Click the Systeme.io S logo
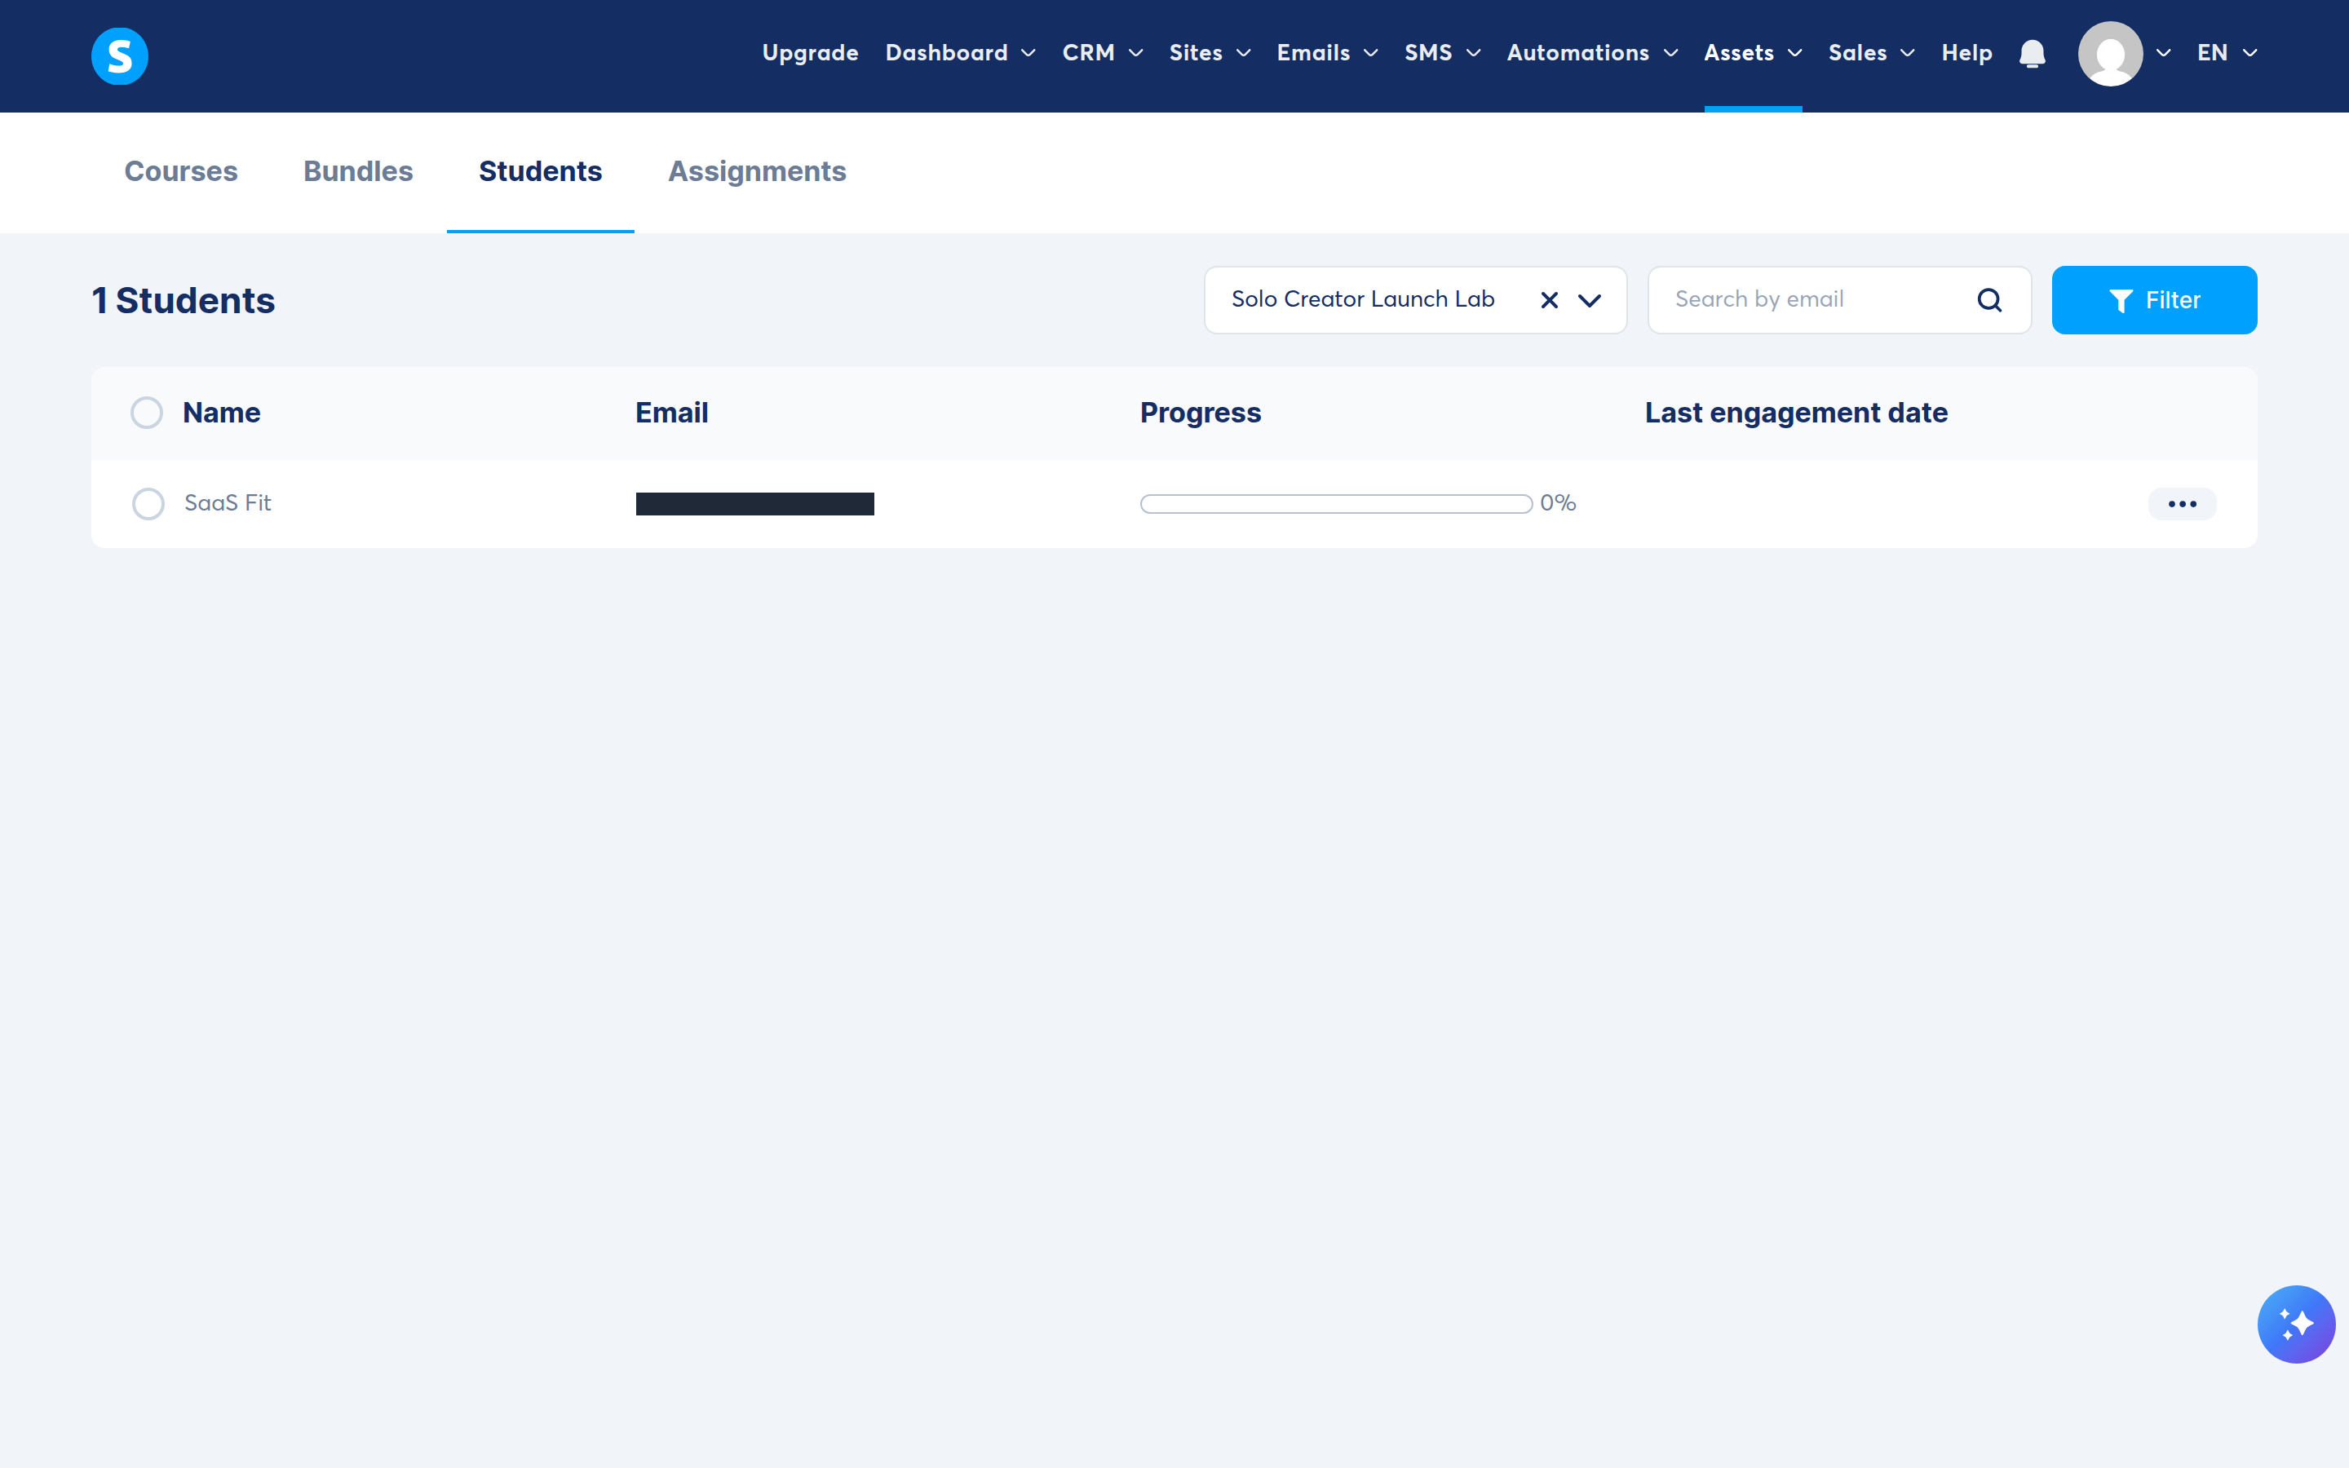 [119, 55]
